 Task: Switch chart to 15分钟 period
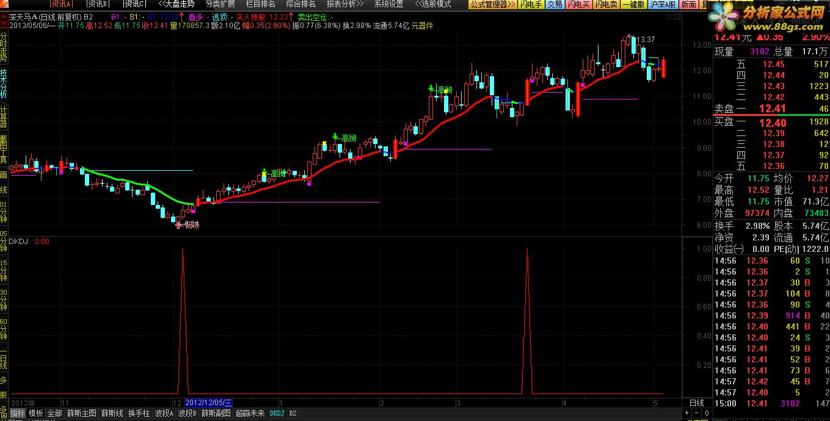[x=4, y=271]
